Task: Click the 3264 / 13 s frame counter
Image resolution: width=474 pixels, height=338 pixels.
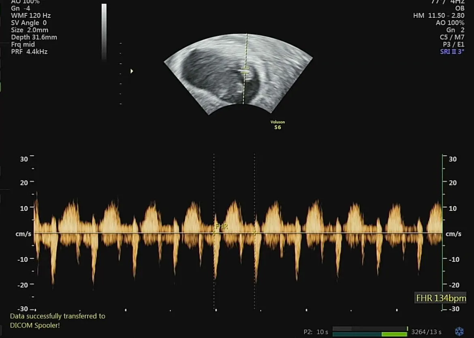Action: coord(426,332)
